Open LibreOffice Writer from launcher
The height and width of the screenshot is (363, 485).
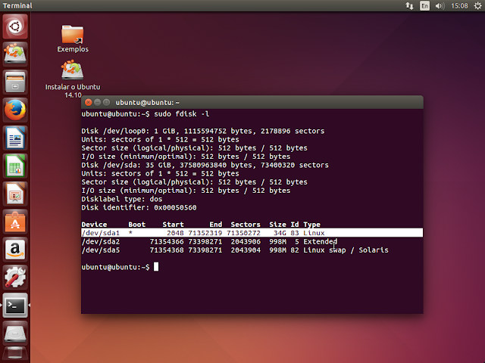(x=15, y=138)
